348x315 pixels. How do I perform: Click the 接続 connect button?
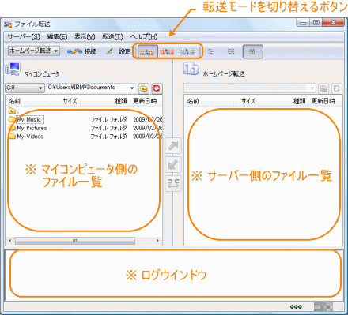81,51
